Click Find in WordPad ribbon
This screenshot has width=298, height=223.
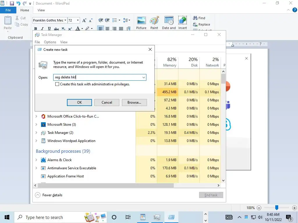coord(199,18)
